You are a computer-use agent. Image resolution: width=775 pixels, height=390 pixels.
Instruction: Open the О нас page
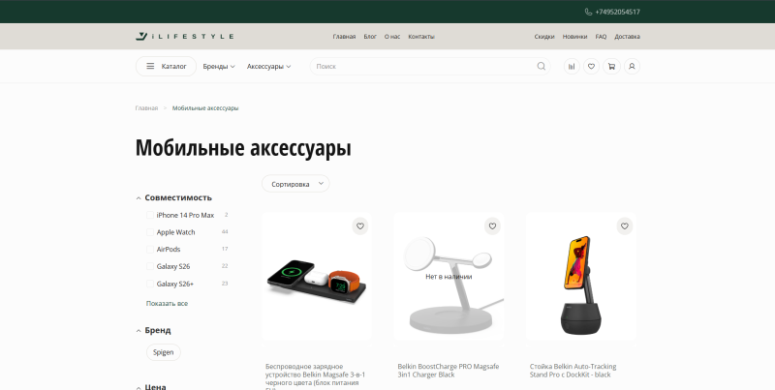(x=392, y=37)
